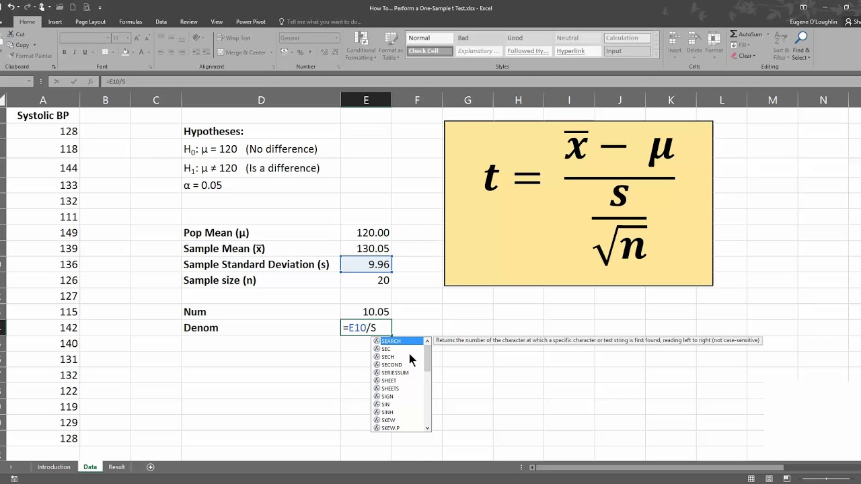Toggle Underline formatting
The height and width of the screenshot is (484, 861).
(84, 52)
